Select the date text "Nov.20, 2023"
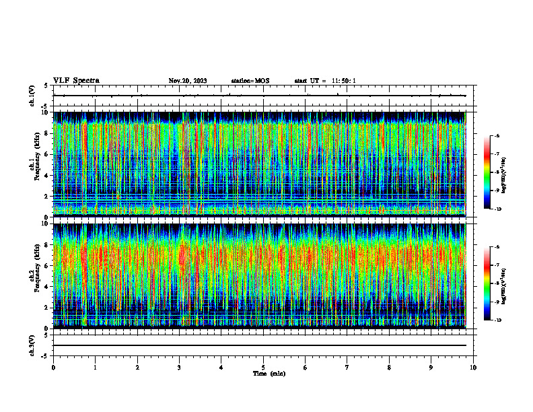This screenshot has width=533, height=412. click(x=188, y=81)
